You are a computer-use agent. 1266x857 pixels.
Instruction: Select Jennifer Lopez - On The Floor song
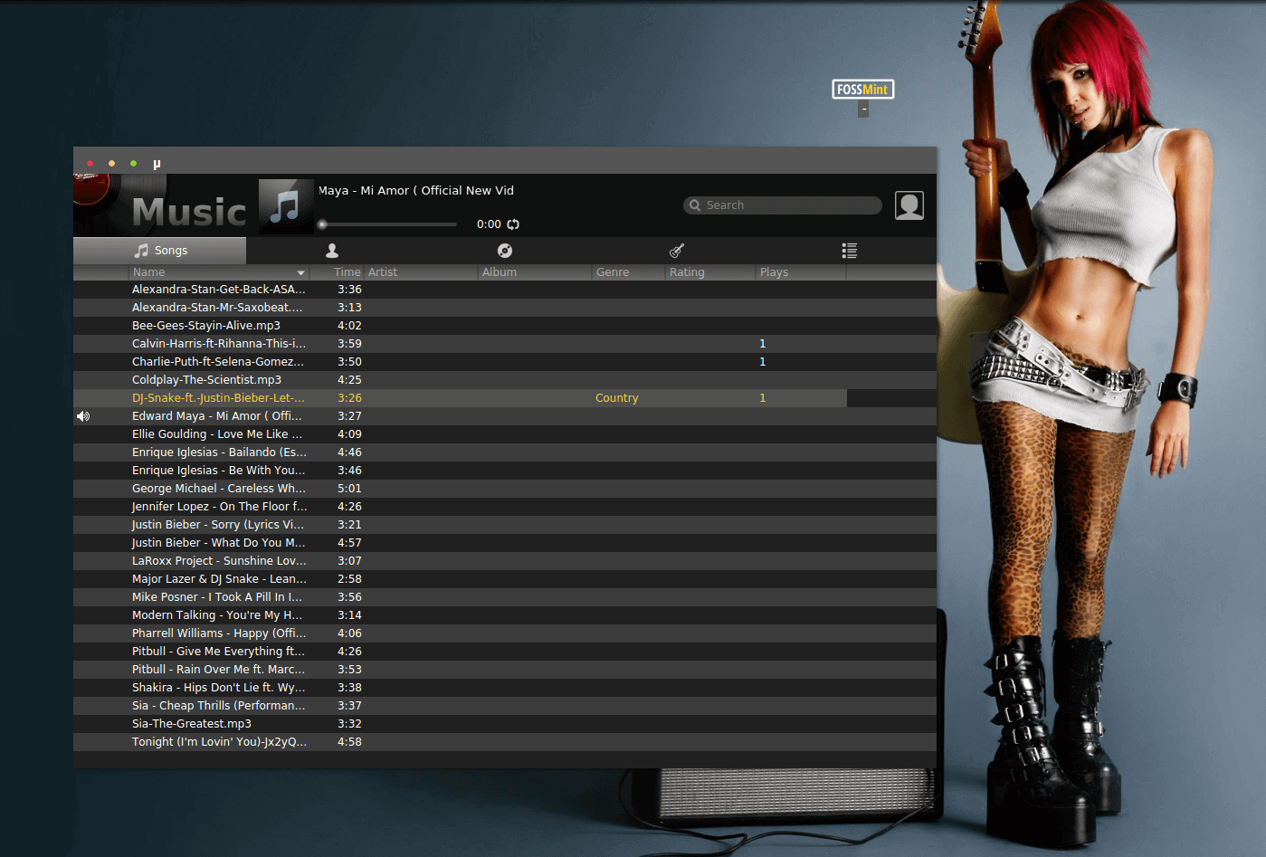pos(220,507)
